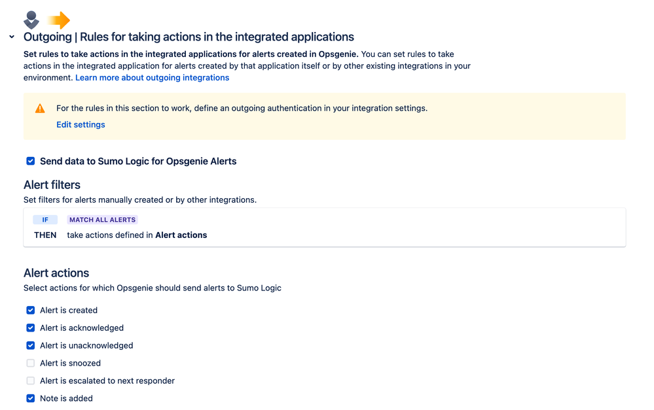
Task: Toggle the Note is added checkbox
Action: [x=31, y=398]
